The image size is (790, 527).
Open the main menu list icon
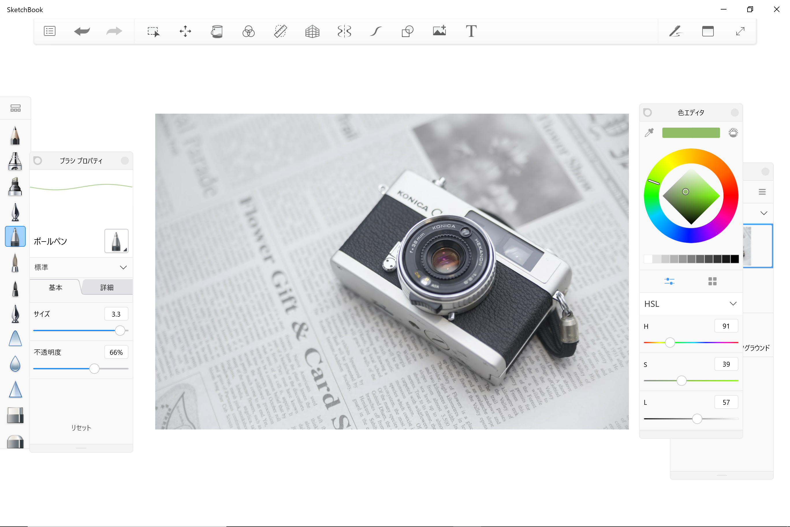point(50,31)
